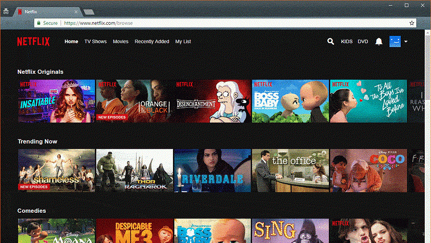Open the Sing movie thumbnail
Screen dimensions: 431x243
coord(290,231)
